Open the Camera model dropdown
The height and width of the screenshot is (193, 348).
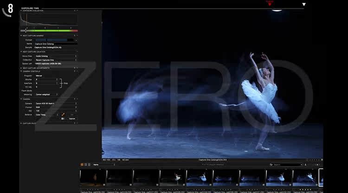click(56, 103)
